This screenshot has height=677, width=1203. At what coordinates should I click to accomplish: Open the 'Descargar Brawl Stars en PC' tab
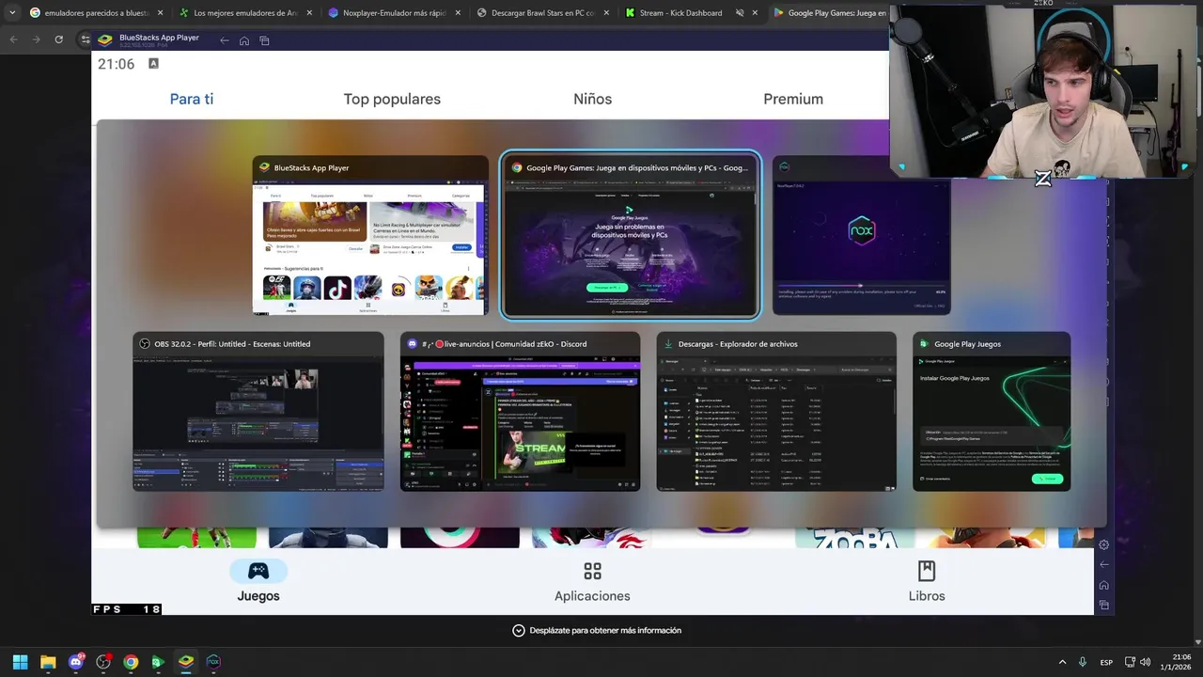(x=543, y=13)
